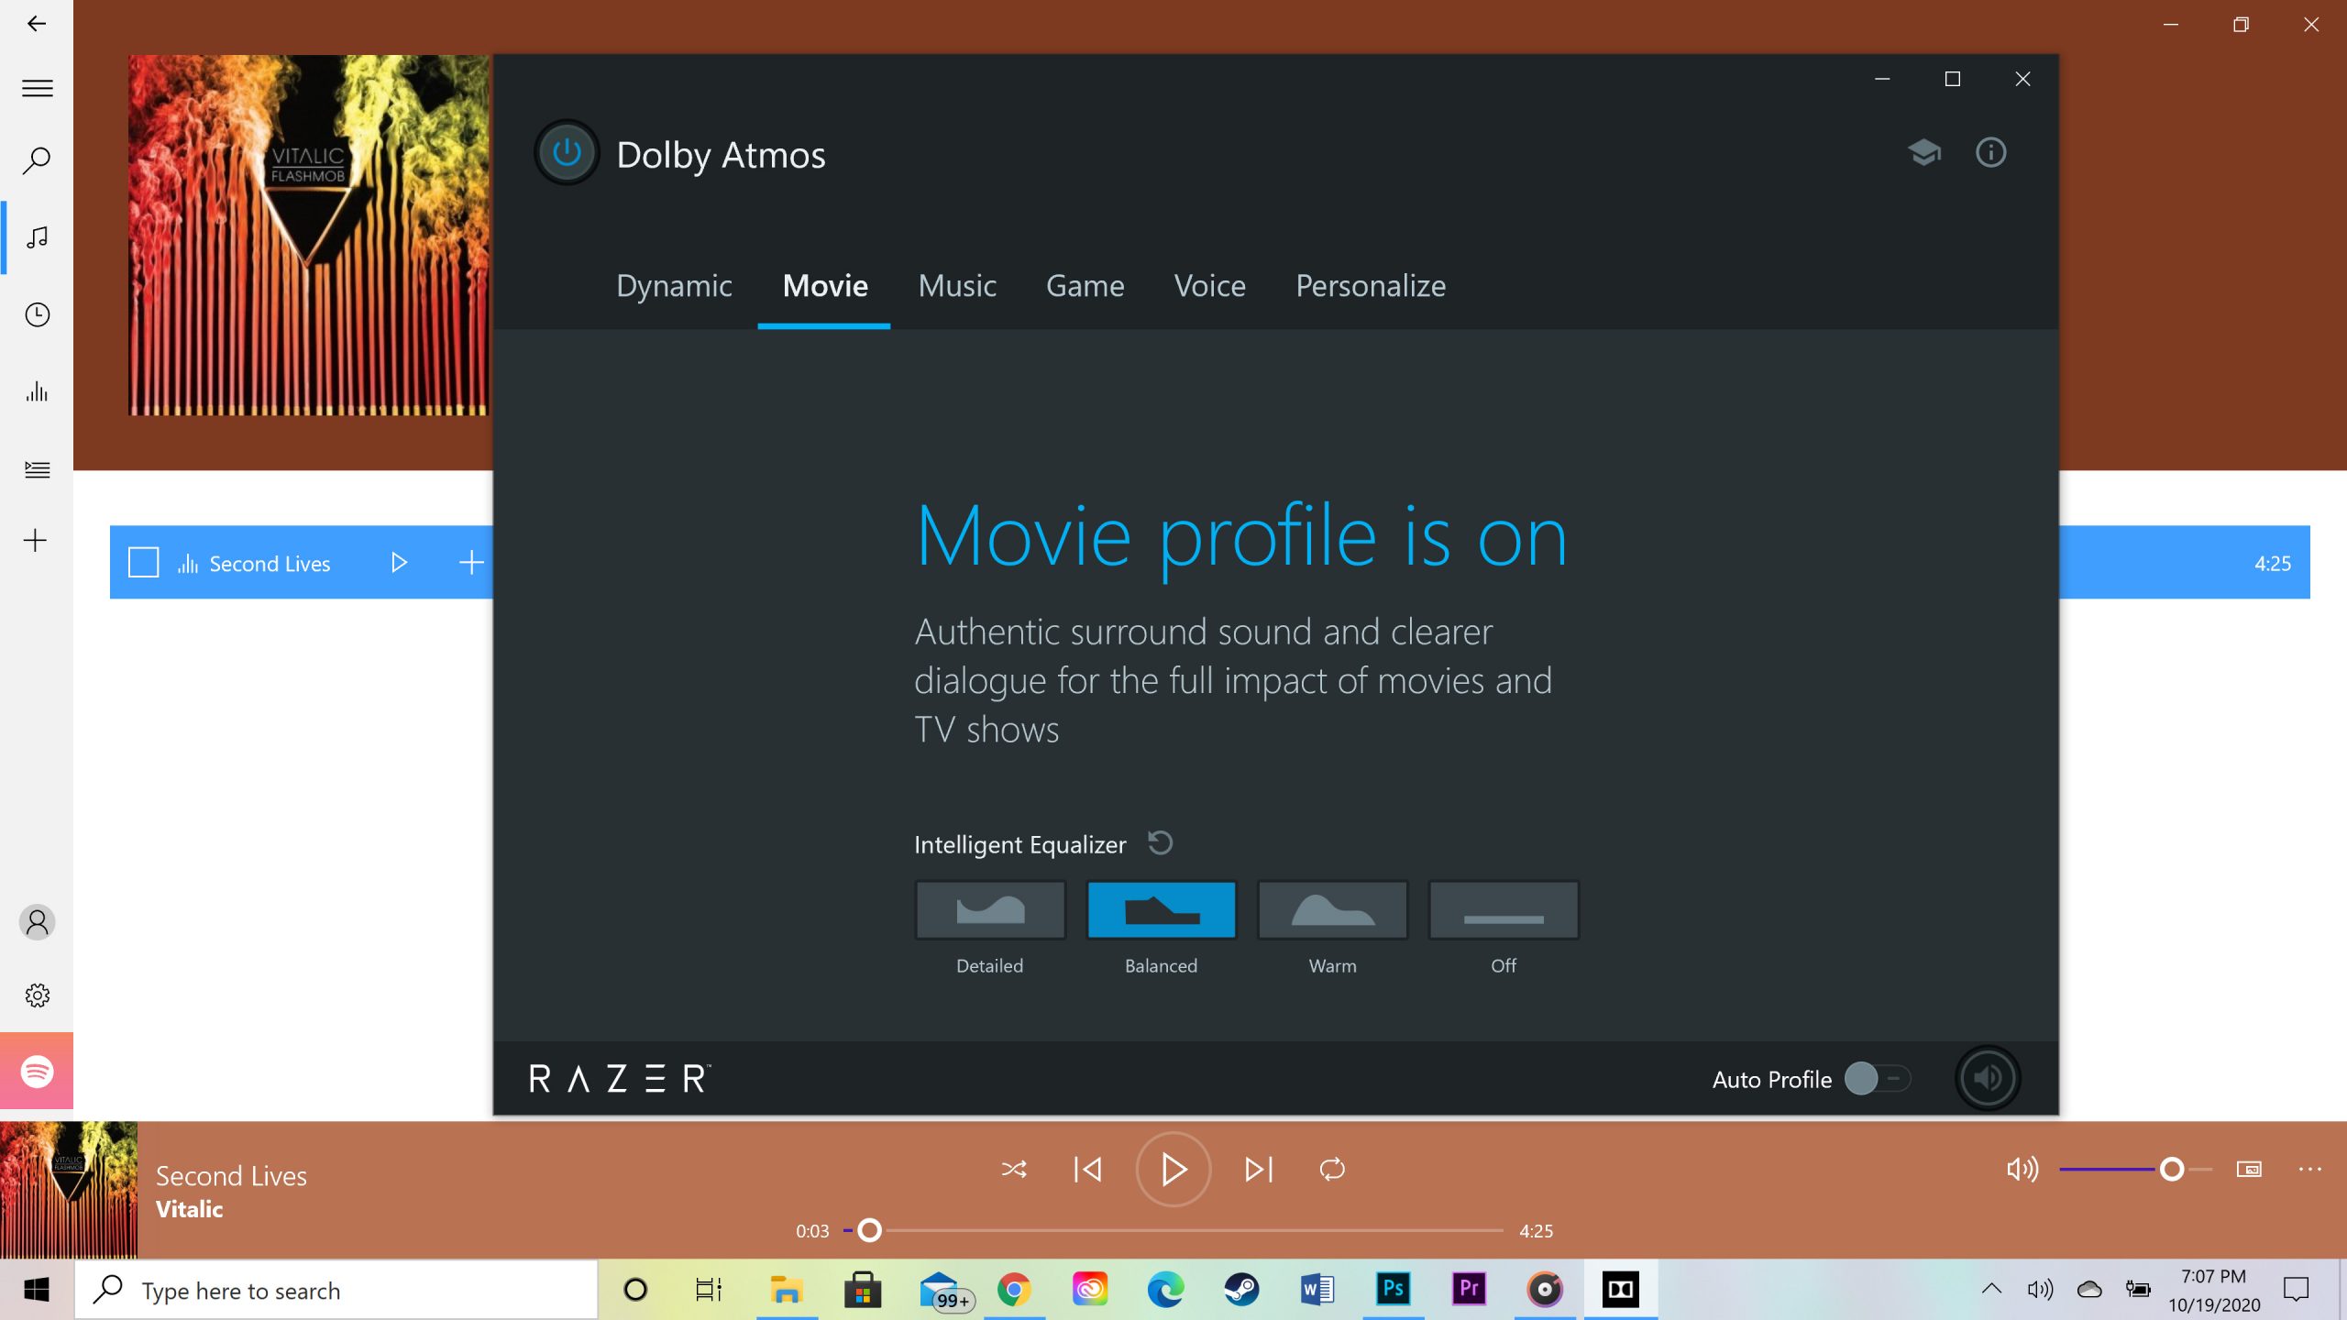The height and width of the screenshot is (1320, 2347).
Task: Open Windows Start menu
Action: pyautogui.click(x=37, y=1290)
